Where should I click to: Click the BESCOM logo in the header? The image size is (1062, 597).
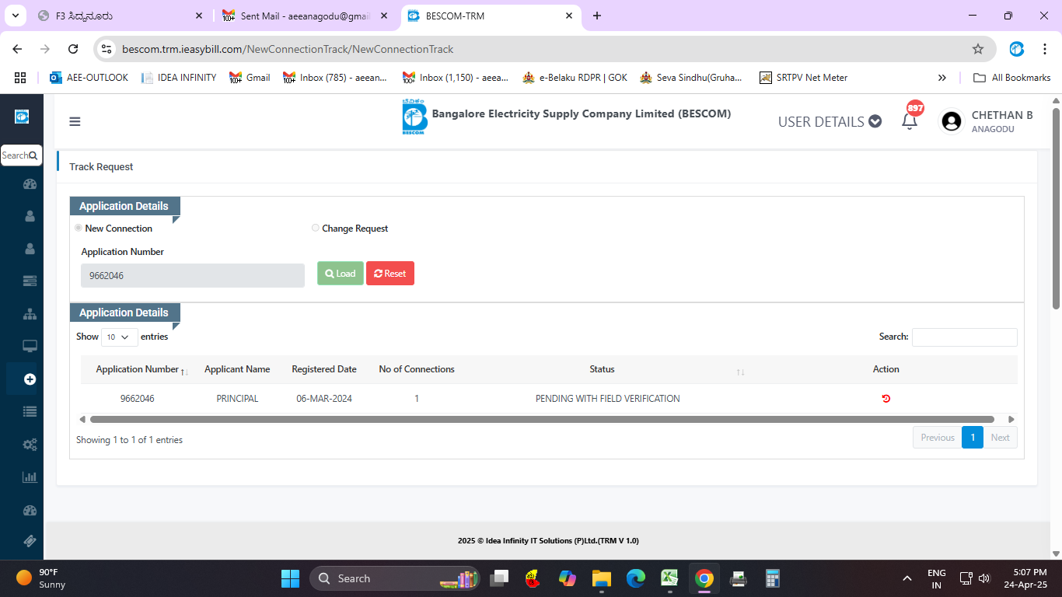point(414,117)
